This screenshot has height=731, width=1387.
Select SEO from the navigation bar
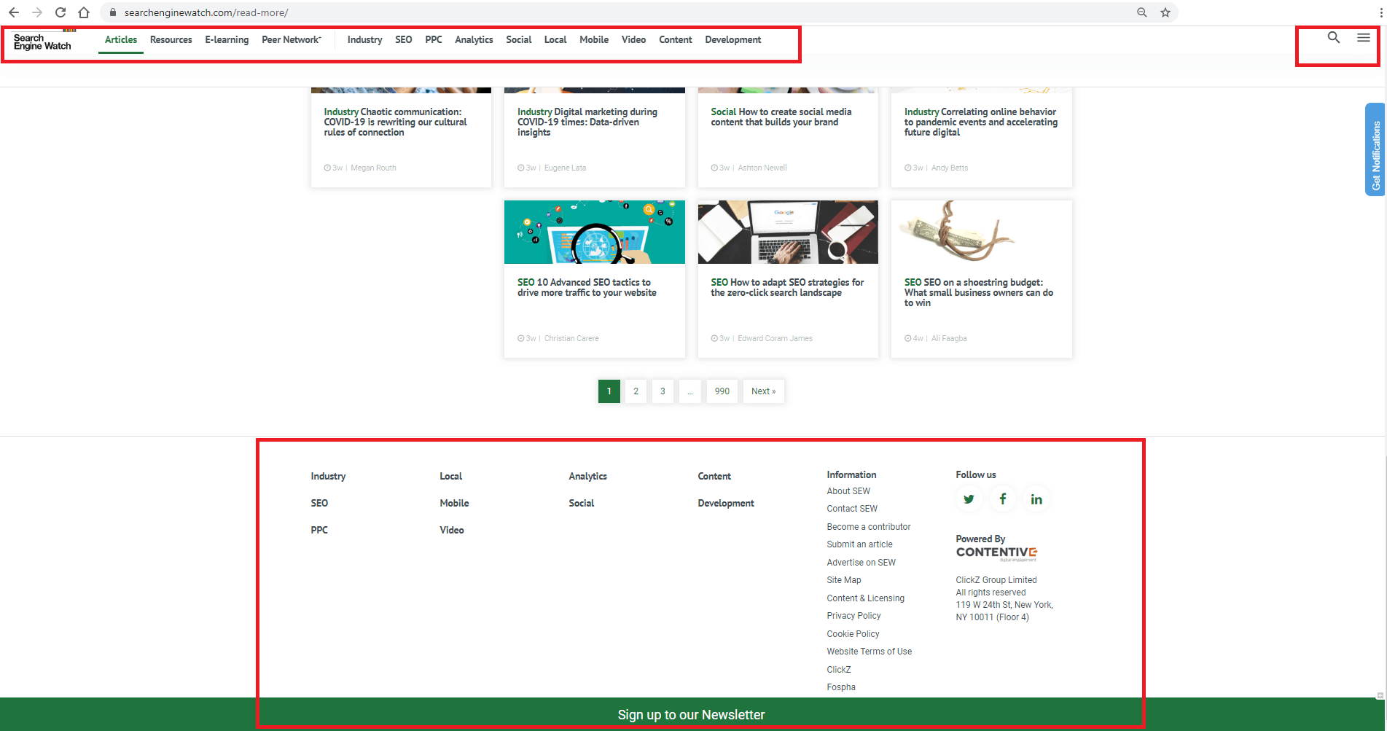point(403,40)
